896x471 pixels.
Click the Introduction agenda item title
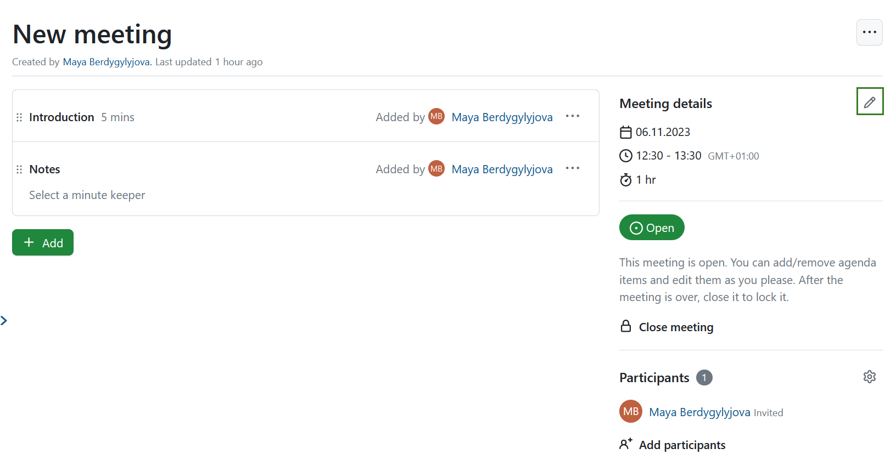(x=61, y=117)
